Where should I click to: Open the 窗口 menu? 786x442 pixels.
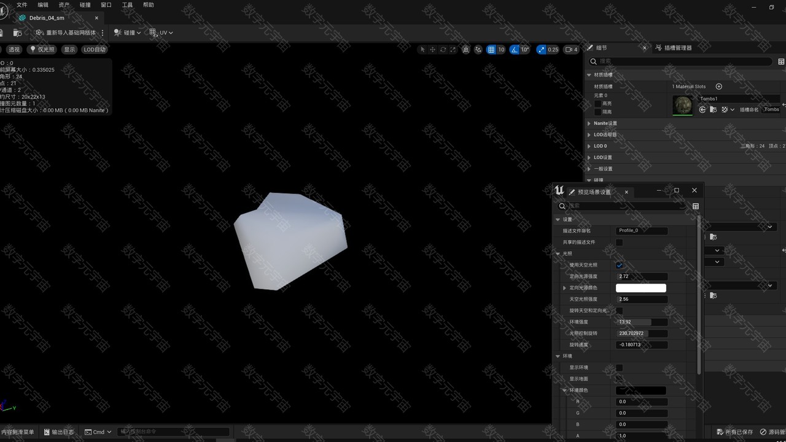pyautogui.click(x=106, y=5)
